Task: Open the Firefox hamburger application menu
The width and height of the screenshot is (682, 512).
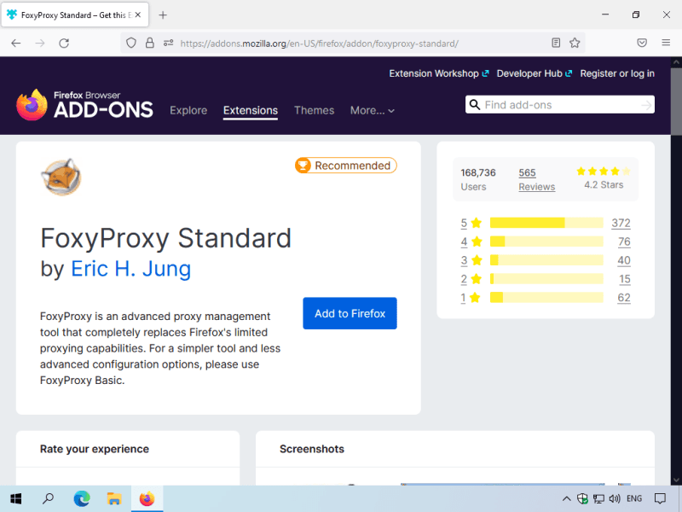Action: [x=666, y=43]
